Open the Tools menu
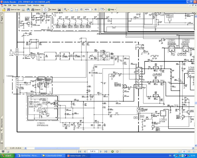 (x=29, y=6)
